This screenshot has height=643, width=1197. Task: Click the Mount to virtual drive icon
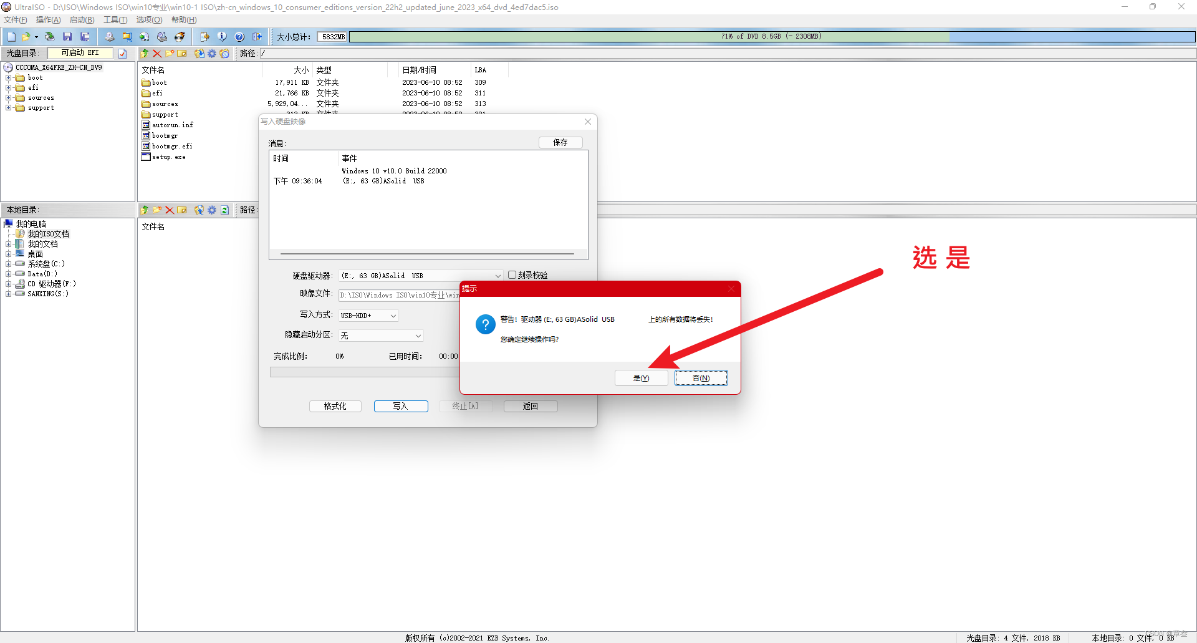pyautogui.click(x=162, y=37)
